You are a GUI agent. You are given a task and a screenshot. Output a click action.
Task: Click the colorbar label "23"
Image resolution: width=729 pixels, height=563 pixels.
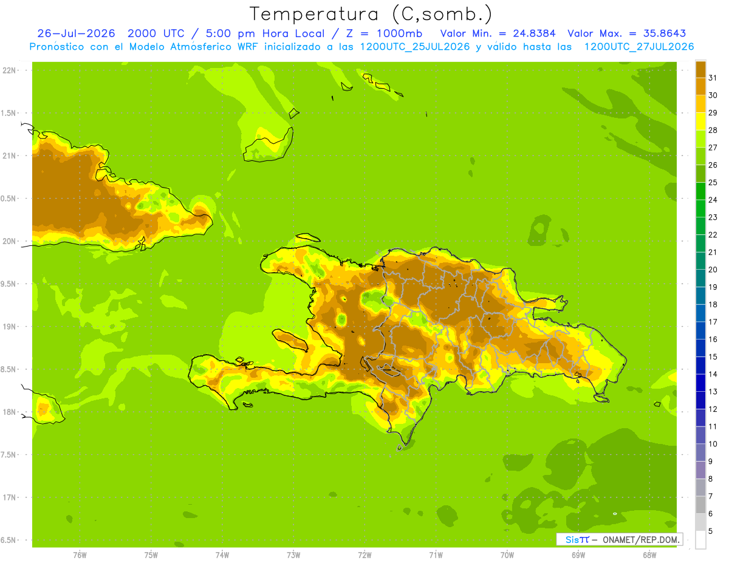click(713, 217)
